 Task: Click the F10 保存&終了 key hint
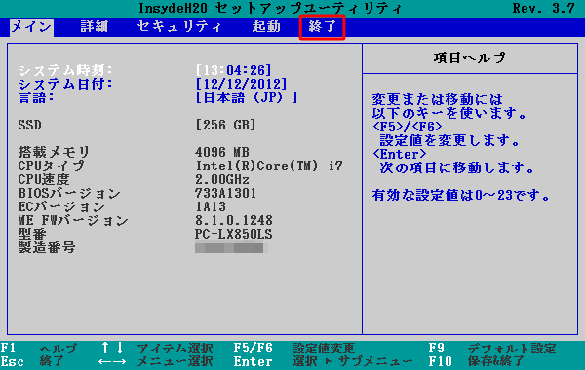pyautogui.click(x=477, y=361)
